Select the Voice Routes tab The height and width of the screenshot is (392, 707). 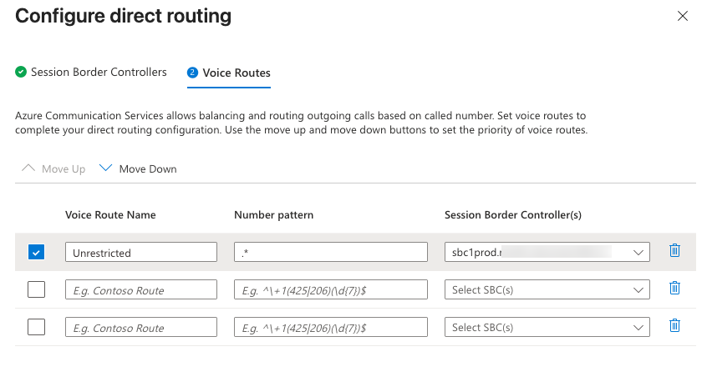[237, 73]
